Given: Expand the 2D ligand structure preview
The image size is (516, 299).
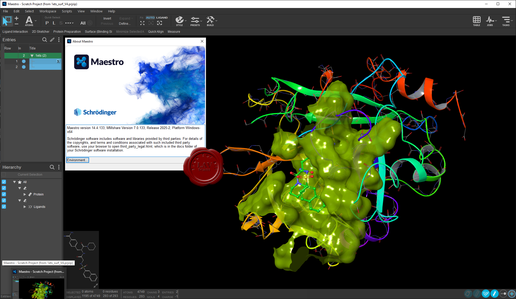Looking at the screenshot, I should (96, 286).
